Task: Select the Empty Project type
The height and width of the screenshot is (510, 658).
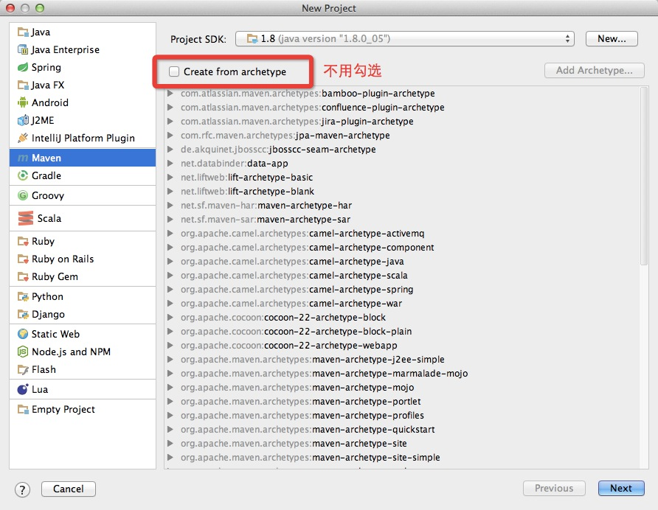Action: (x=83, y=409)
